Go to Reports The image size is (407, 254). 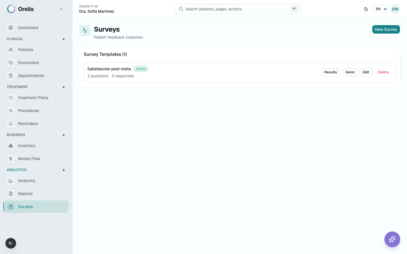click(x=36, y=194)
